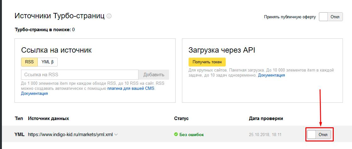This screenshot has height=149, width=352.
Task: Enable the YML source row toggle
Action: [319, 135]
